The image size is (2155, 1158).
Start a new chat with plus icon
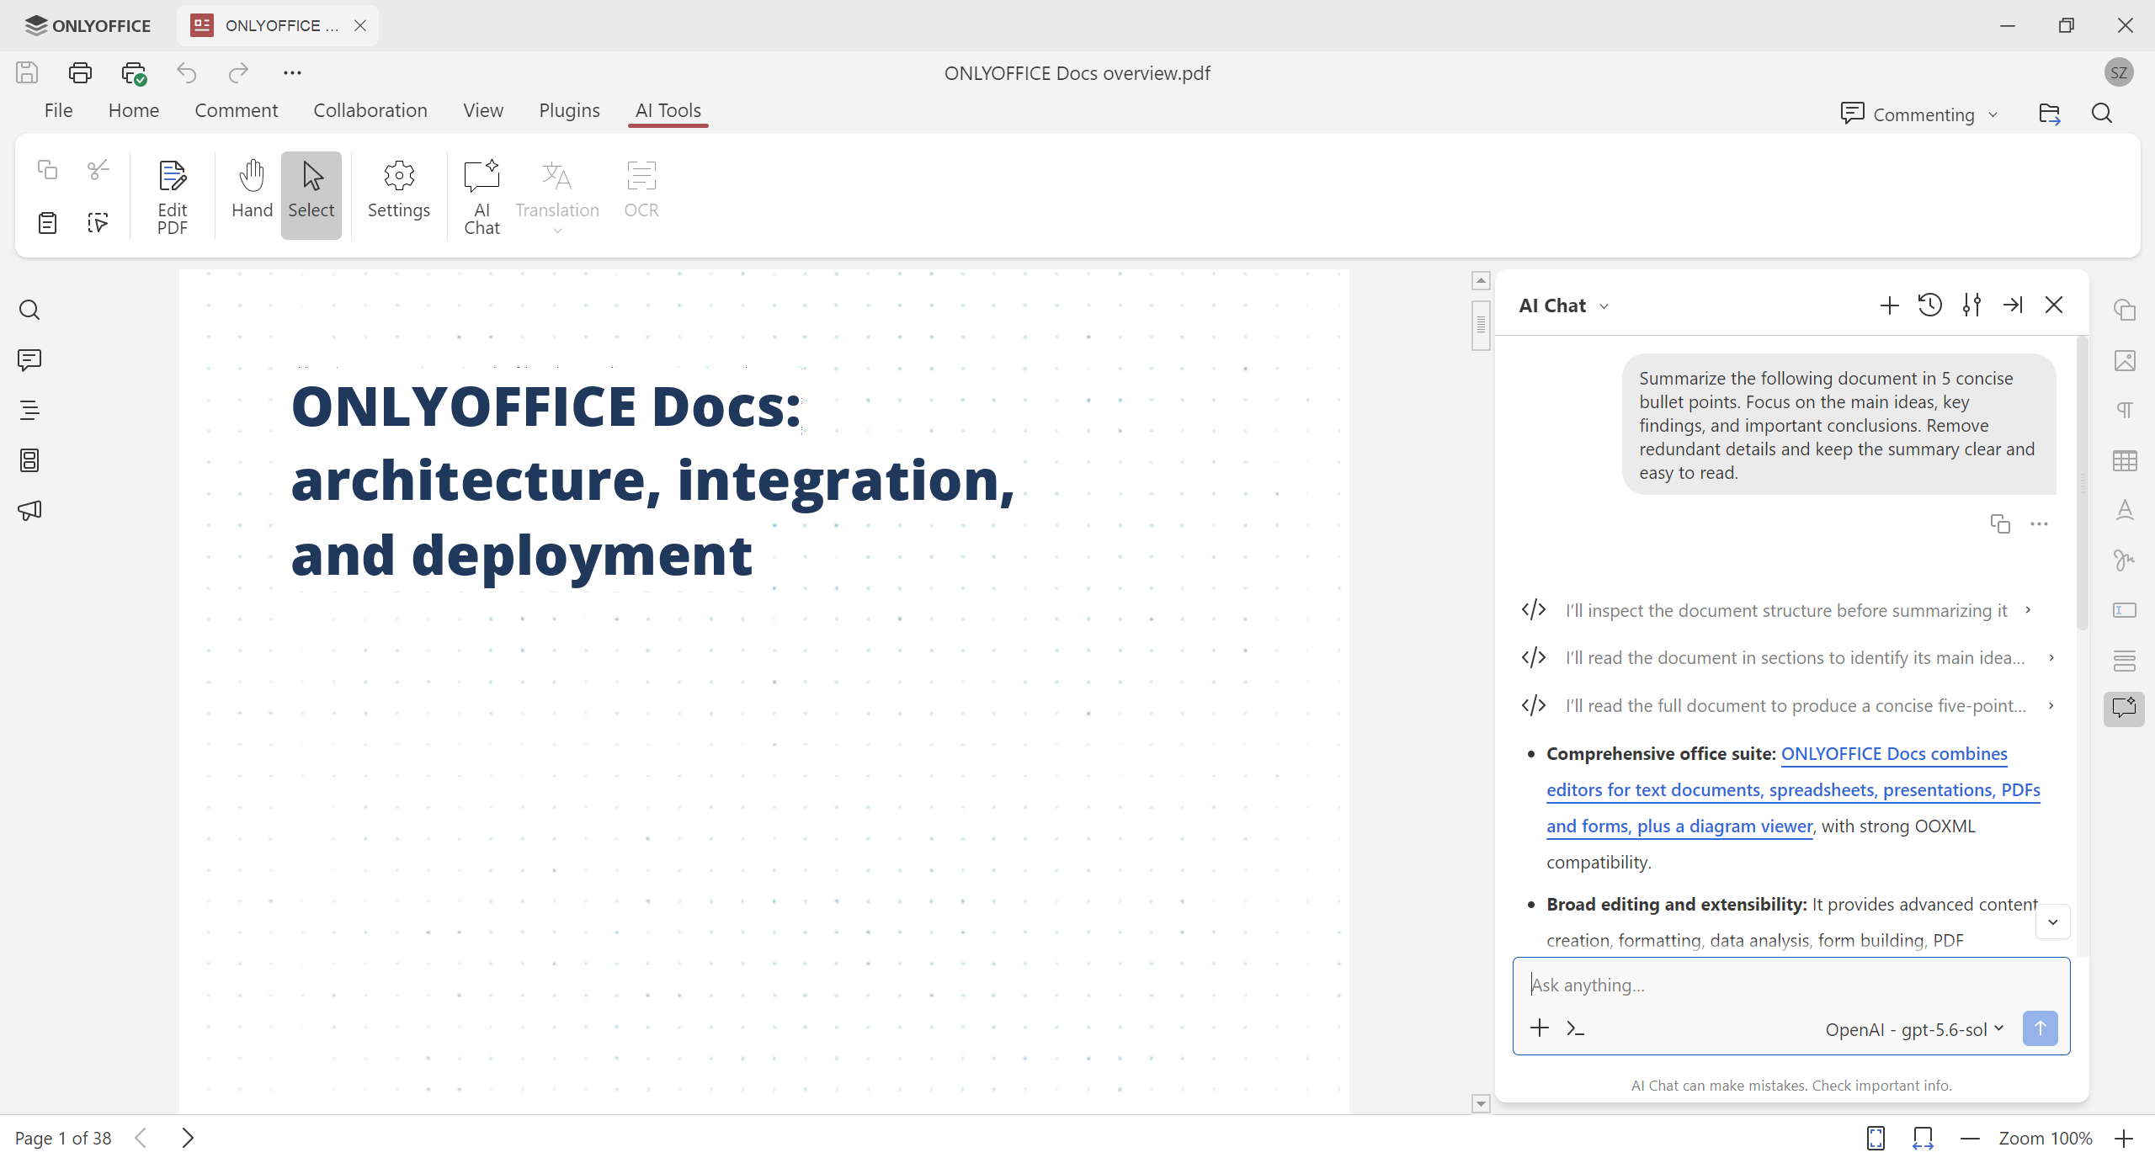point(1889,305)
